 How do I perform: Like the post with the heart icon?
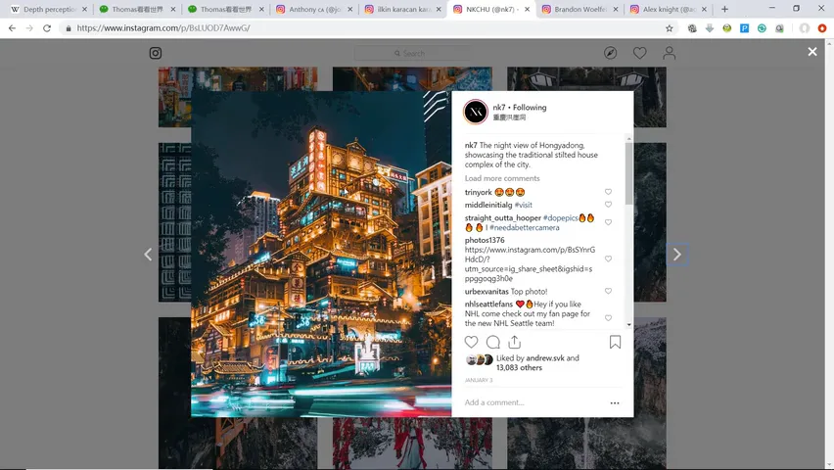471,342
